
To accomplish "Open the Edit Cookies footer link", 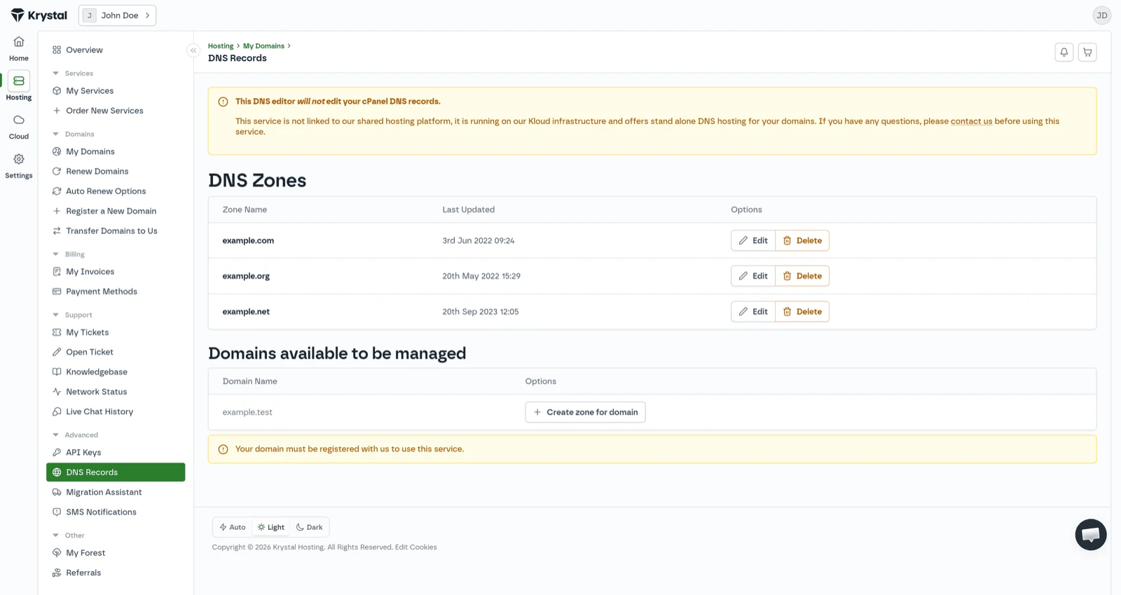I will [415, 547].
